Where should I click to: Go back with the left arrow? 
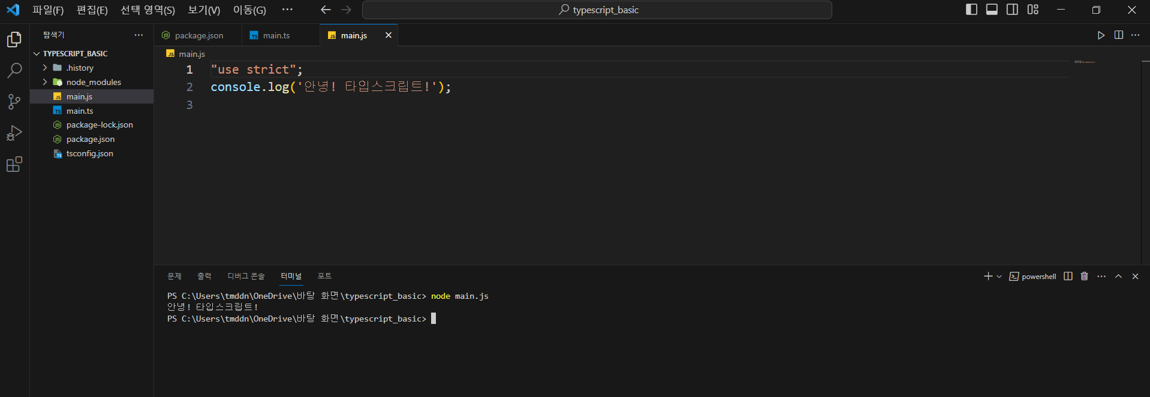[x=326, y=10]
